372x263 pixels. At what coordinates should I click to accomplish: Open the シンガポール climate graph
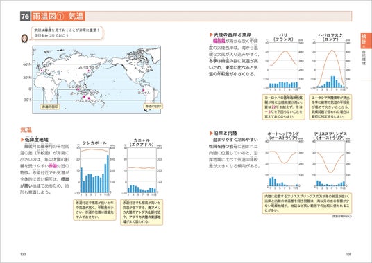[x=94, y=169]
